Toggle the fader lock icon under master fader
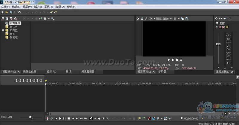239x125 pixels. coord(218,68)
